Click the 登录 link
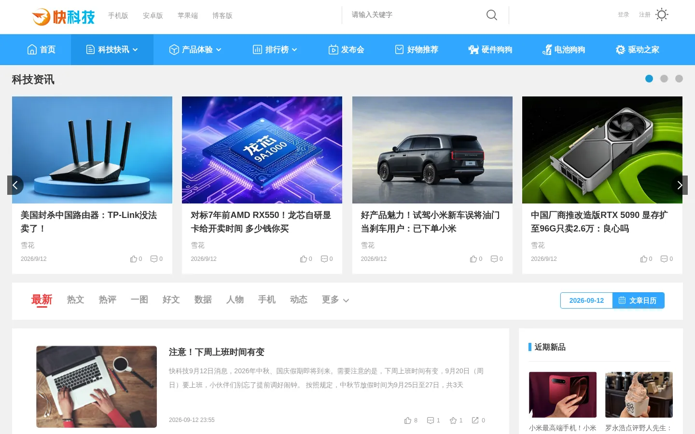The image size is (695, 434). 624,15
